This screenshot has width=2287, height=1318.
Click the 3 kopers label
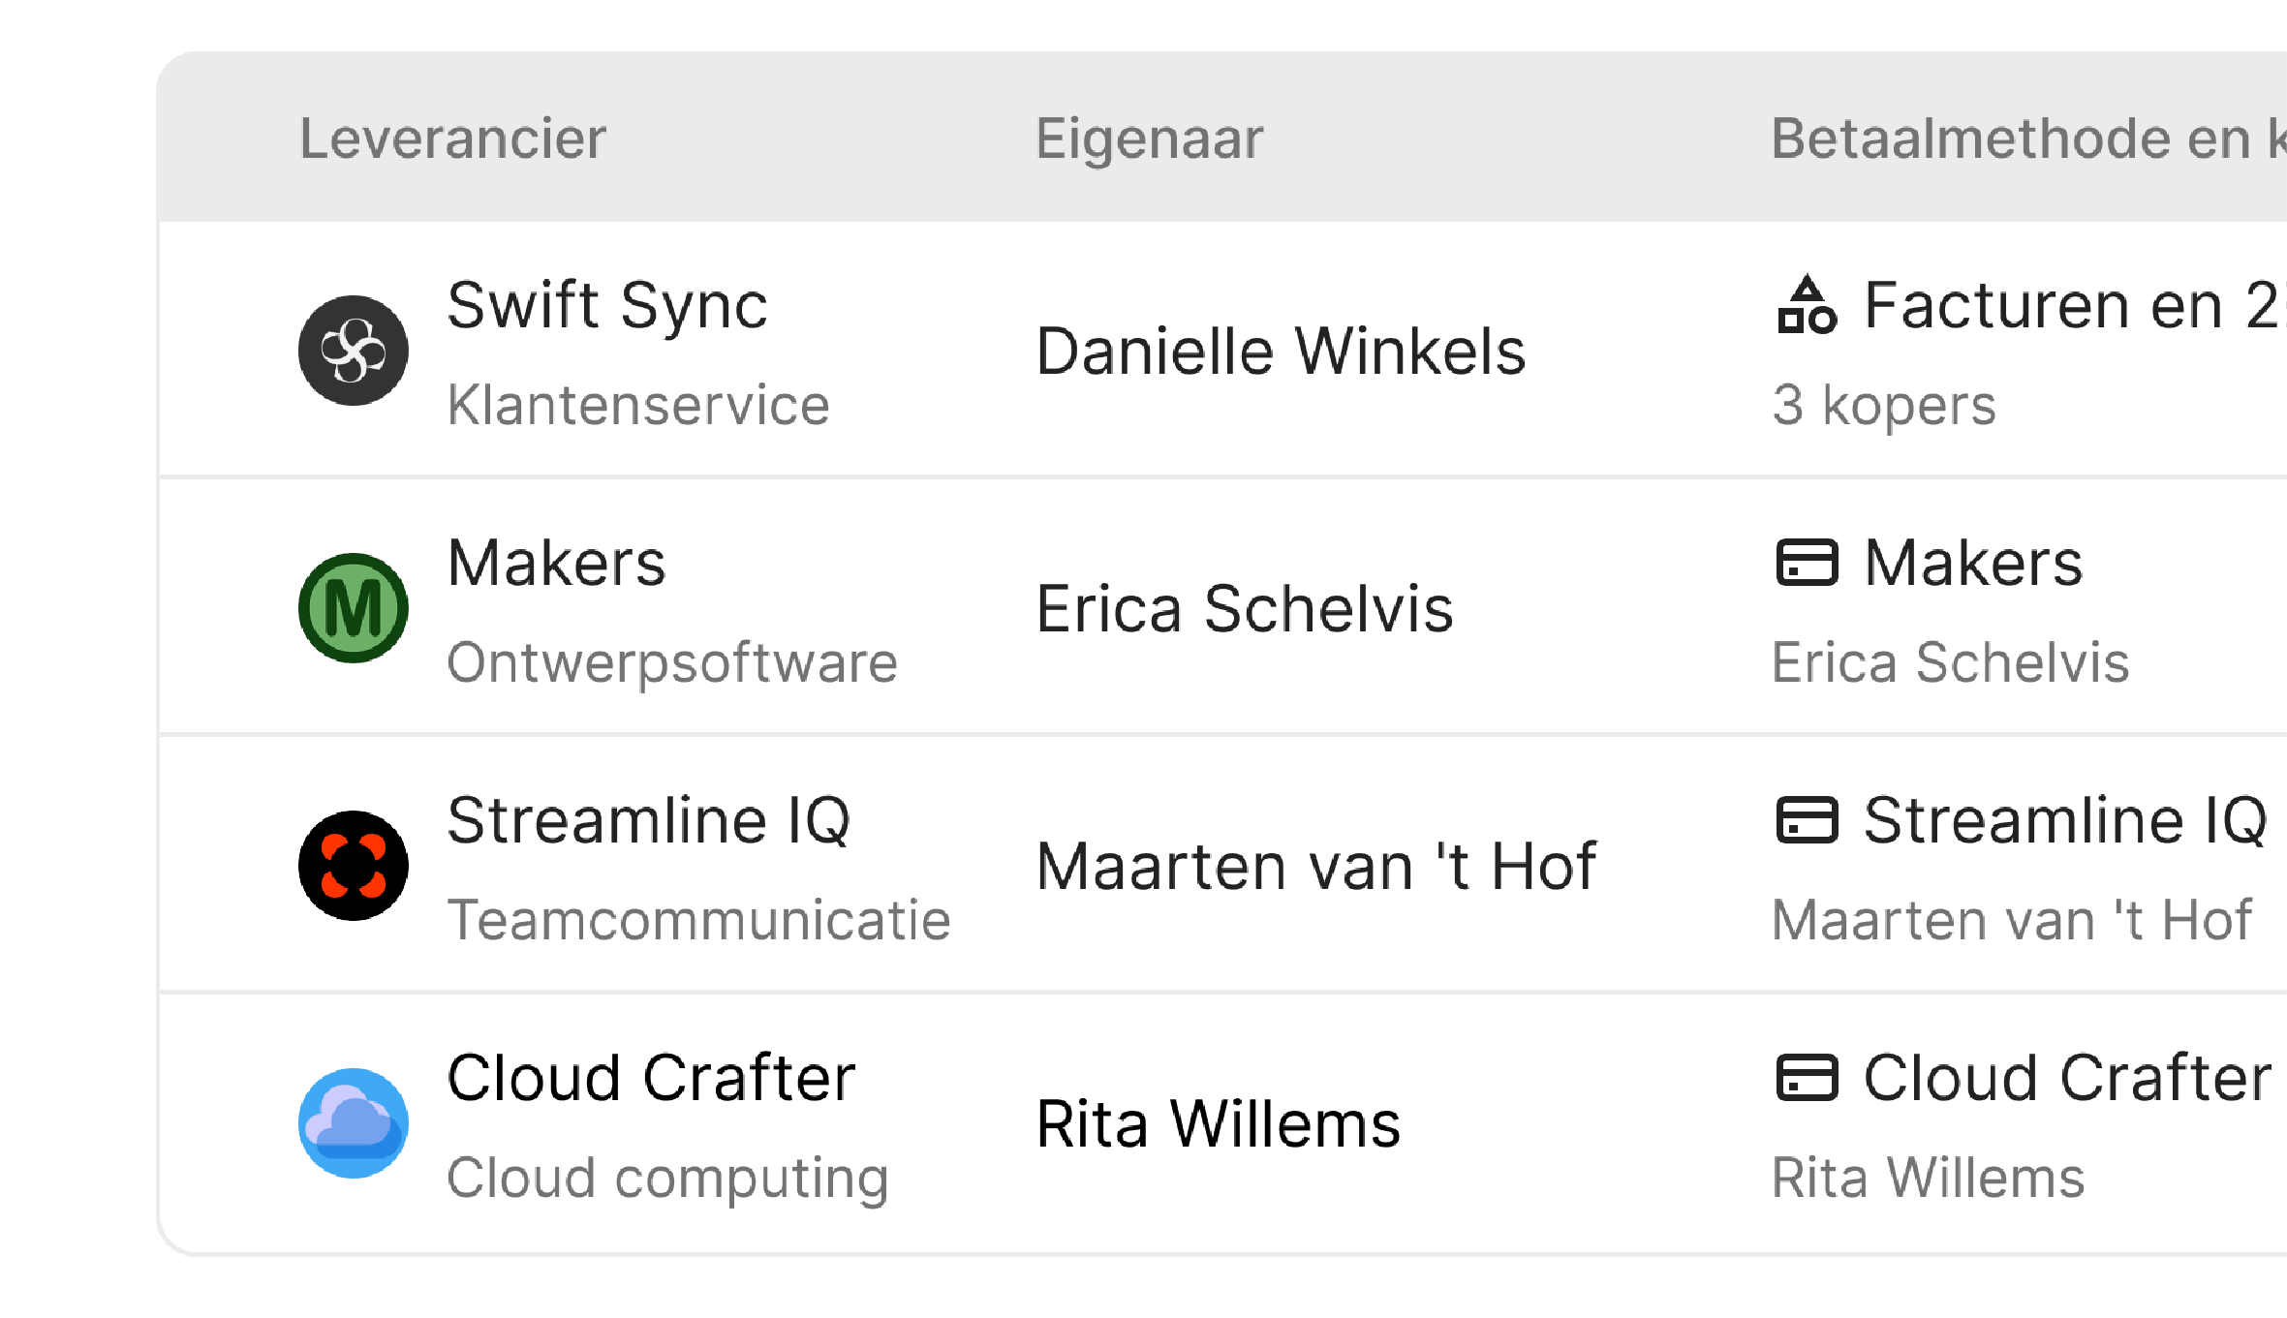click(1883, 405)
